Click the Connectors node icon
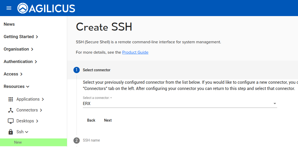Screen dimensions: 298x147 [11, 110]
